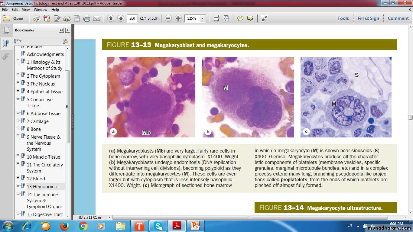This screenshot has height=232, width=413.
Task: Go to next page with down arrow
Action: point(121,18)
